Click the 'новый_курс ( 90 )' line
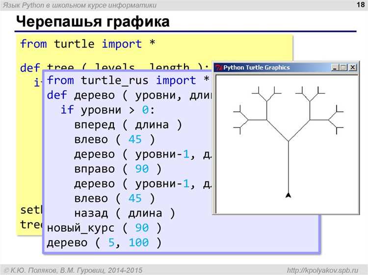The width and height of the screenshot is (368, 275). pos(104,228)
